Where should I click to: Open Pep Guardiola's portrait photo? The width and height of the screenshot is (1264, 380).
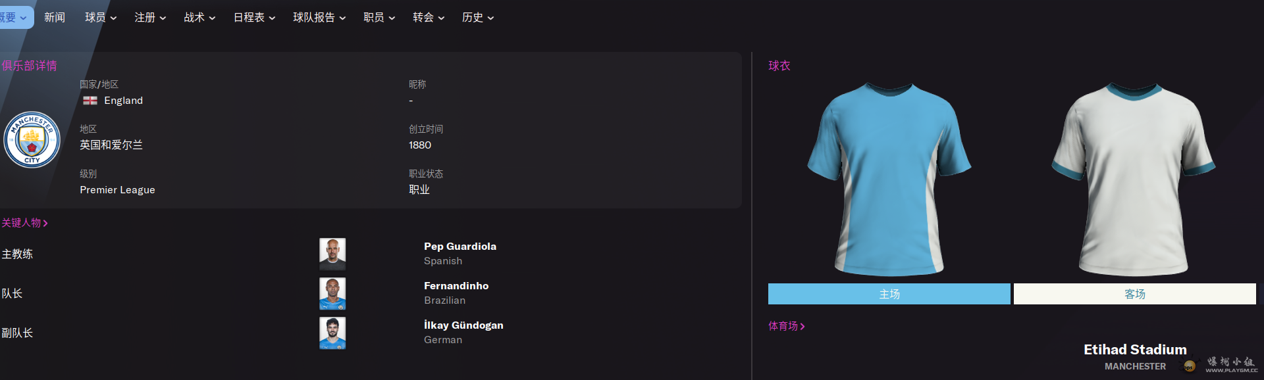point(332,254)
